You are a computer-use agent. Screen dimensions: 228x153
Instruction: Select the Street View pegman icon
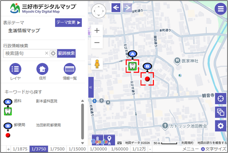[x=97, y=64]
